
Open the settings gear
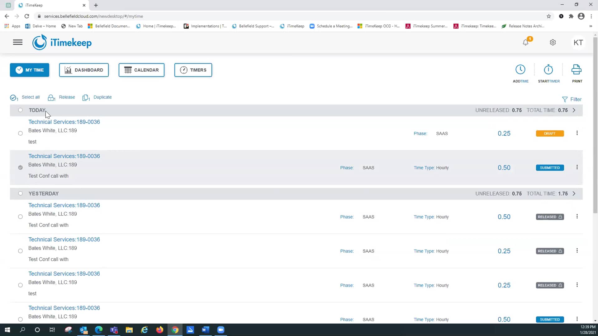(x=553, y=42)
